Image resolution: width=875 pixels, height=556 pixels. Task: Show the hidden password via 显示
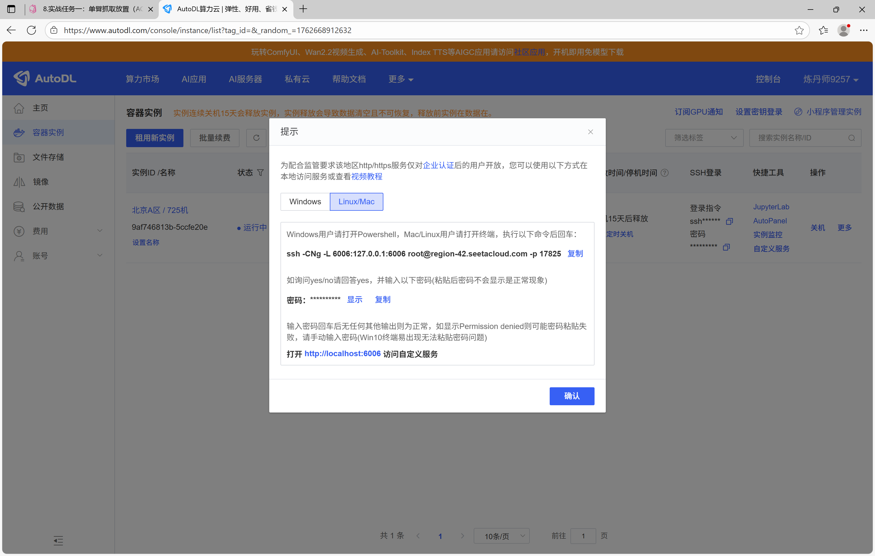(354, 299)
